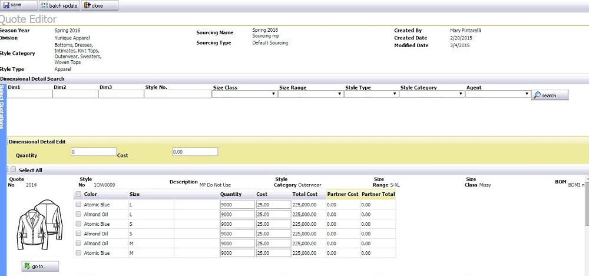589x276 pixels.
Task: Check the Atomic Blue size L row
Action: 78,204
